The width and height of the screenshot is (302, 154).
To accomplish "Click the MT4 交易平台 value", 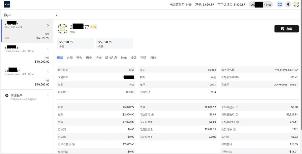I will (213, 92).
